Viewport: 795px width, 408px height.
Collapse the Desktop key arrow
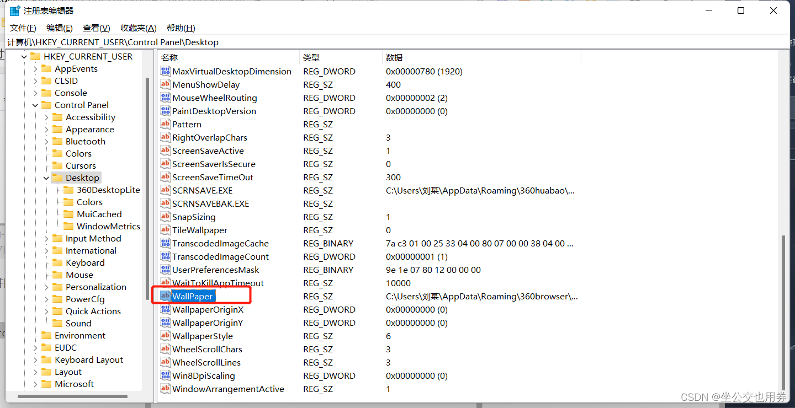tap(46, 178)
